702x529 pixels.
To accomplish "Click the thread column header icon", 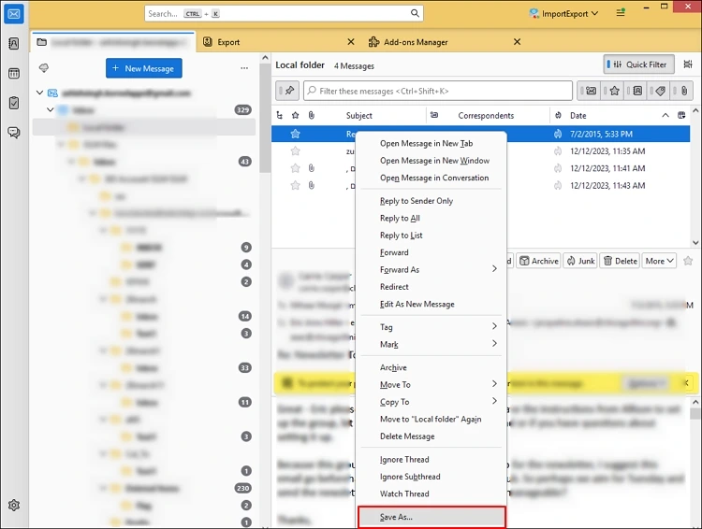I will point(279,115).
